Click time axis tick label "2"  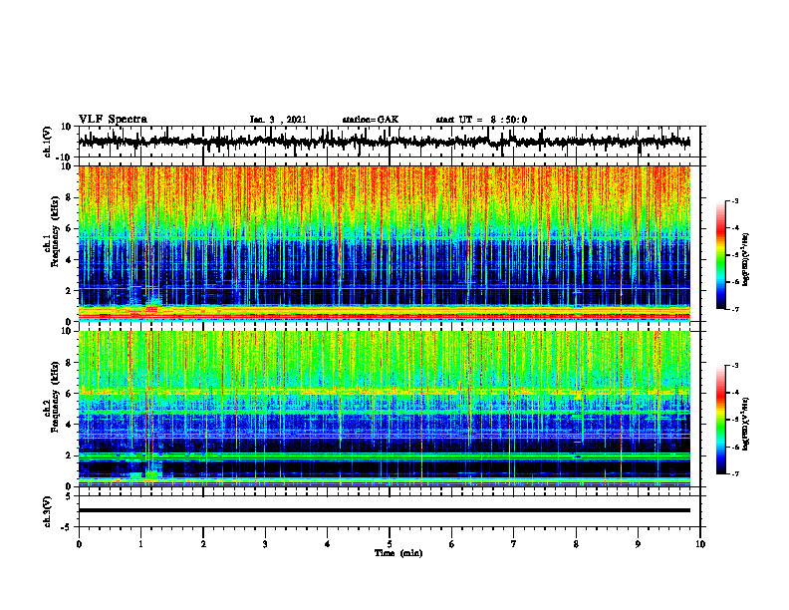pos(203,544)
